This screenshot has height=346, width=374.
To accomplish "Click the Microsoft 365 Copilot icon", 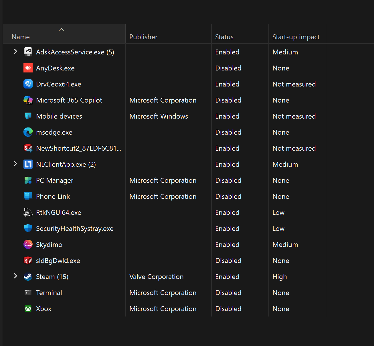I will click(28, 100).
